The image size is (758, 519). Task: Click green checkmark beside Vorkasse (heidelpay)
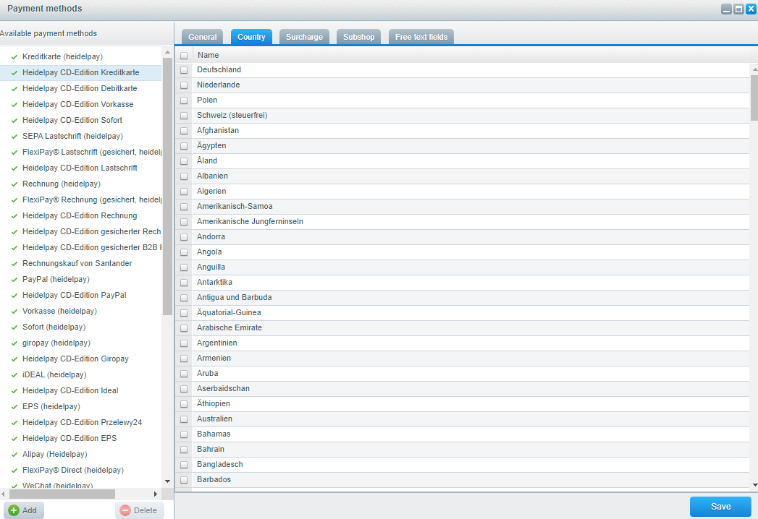click(x=14, y=312)
